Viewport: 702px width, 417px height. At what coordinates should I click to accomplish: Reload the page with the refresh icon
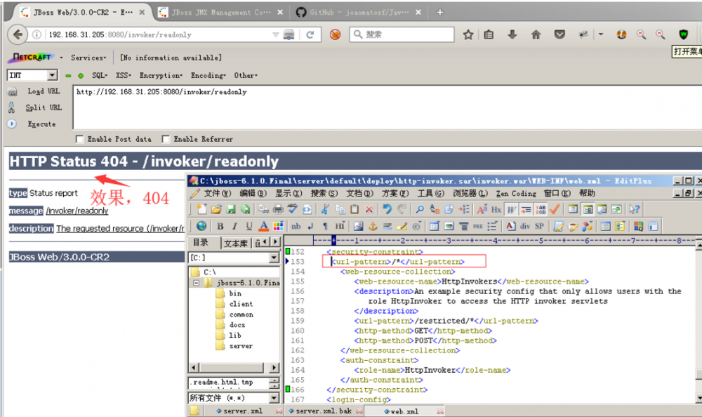310,35
